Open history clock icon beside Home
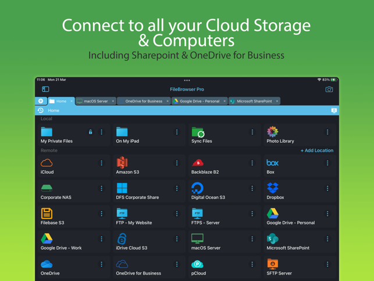This screenshot has height=281, width=374. click(x=41, y=110)
